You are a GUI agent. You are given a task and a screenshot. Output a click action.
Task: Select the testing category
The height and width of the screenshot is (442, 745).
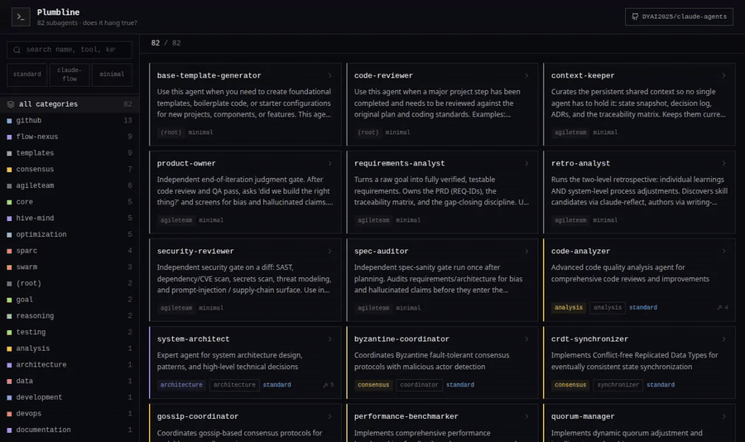(70, 332)
